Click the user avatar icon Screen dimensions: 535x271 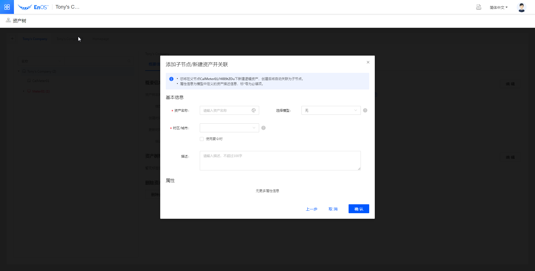[521, 7]
